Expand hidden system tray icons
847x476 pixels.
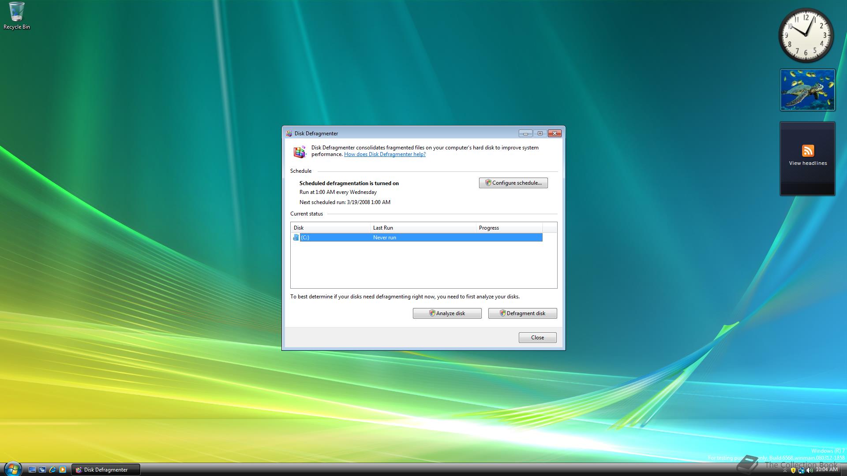pos(785,470)
